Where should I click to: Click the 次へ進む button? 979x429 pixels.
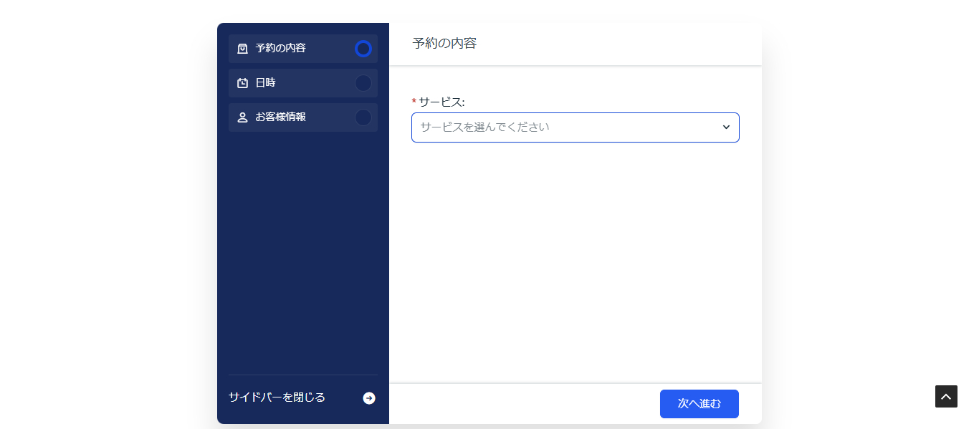pos(699,403)
